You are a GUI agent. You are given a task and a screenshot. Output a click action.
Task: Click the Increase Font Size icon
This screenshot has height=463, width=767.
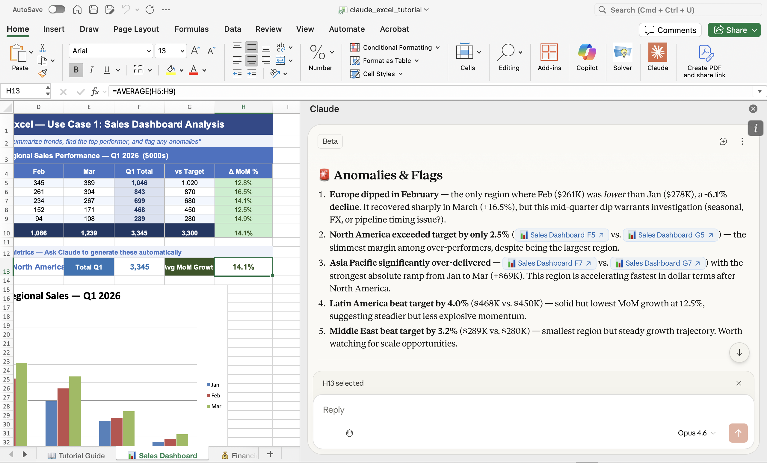195,51
